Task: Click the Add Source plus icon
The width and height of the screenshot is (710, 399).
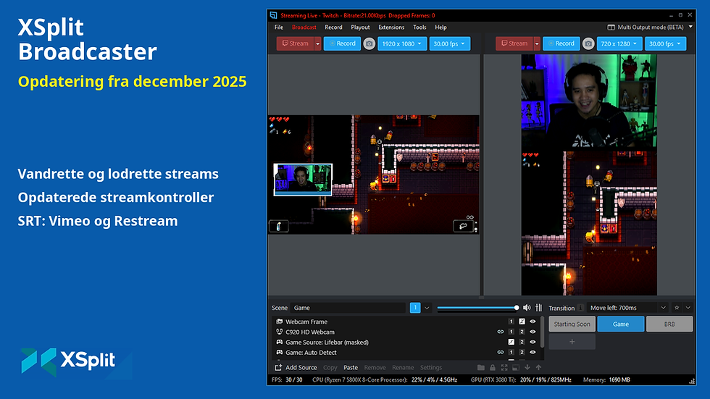Action: tap(278, 367)
